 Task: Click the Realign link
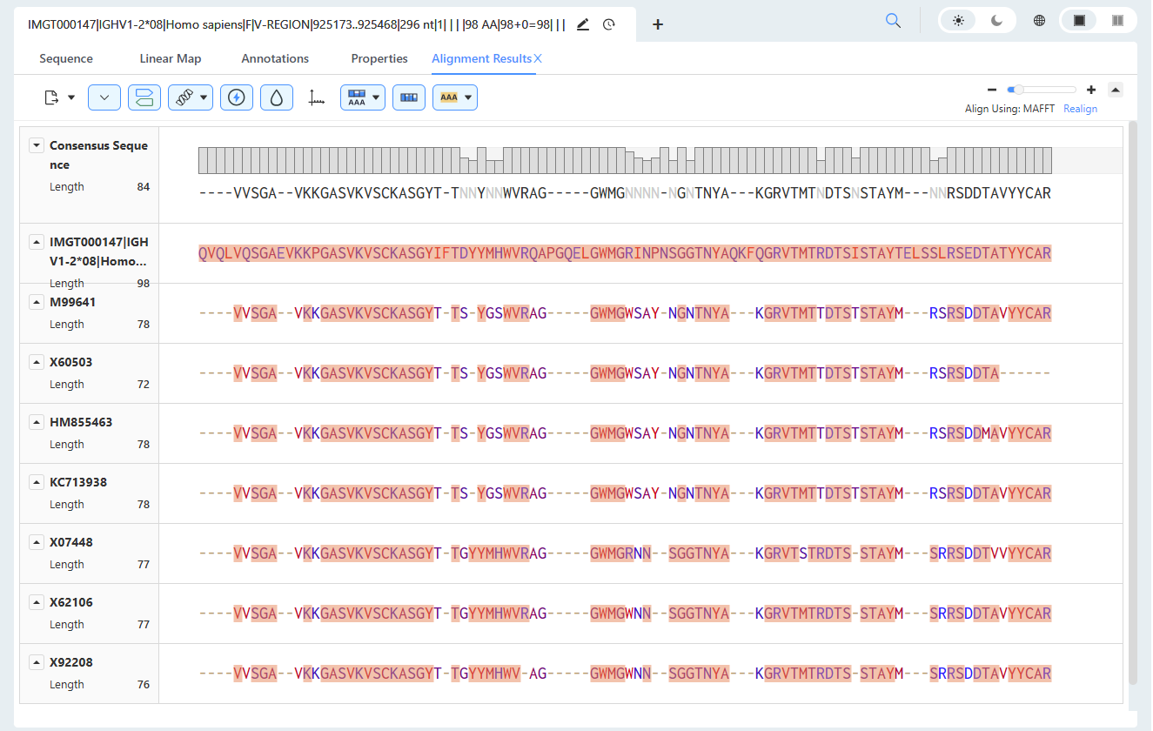point(1080,109)
